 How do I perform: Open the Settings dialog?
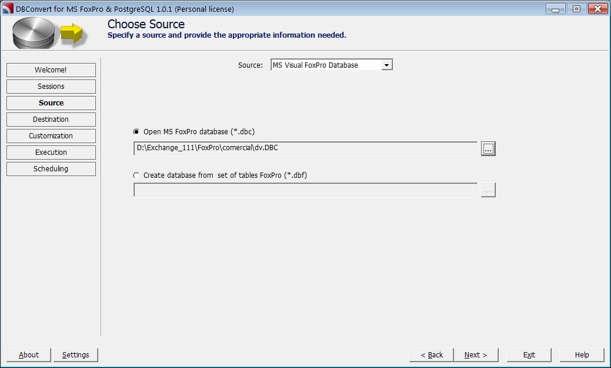pyautogui.click(x=76, y=354)
